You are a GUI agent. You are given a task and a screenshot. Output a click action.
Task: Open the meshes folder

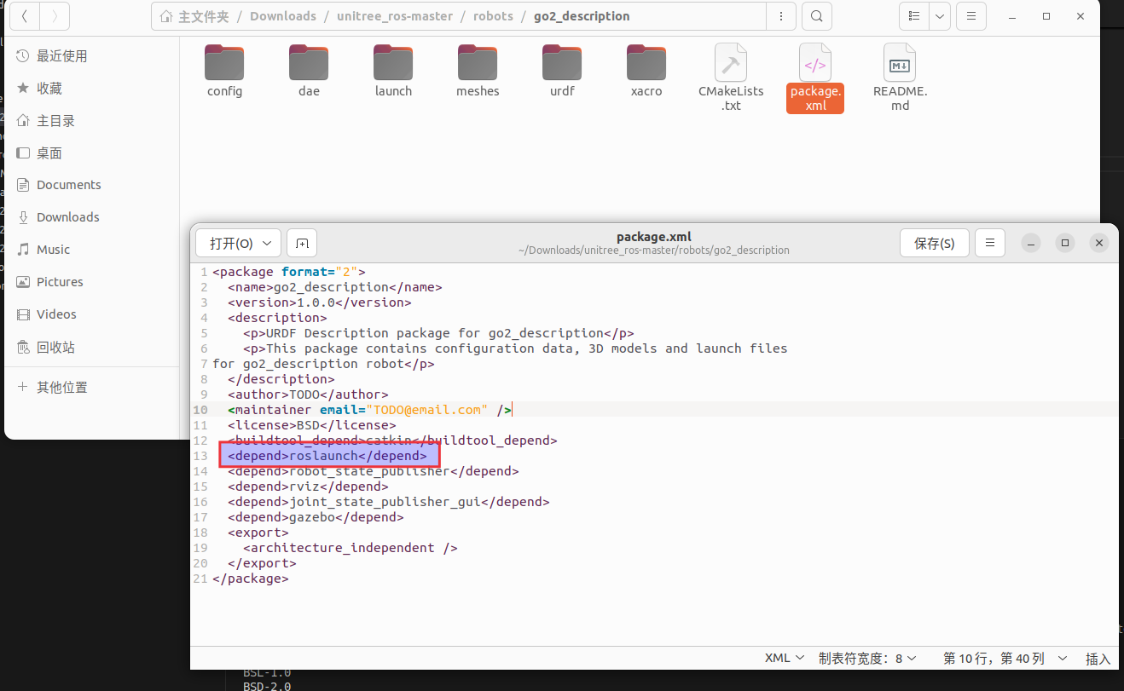pyautogui.click(x=477, y=68)
